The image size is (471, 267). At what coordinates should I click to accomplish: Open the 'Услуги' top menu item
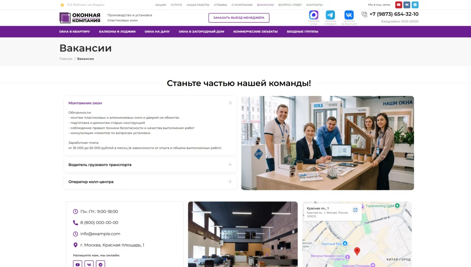(x=176, y=5)
